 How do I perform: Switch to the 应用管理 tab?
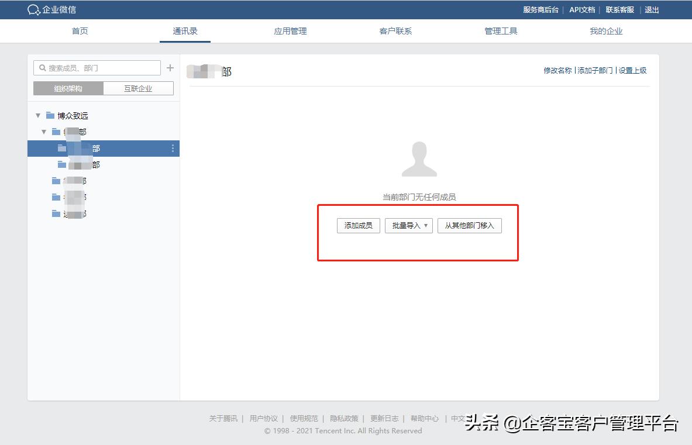pyautogui.click(x=290, y=31)
